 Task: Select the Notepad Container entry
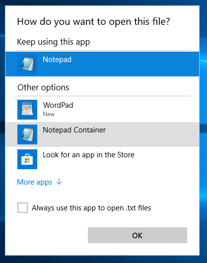102,134
